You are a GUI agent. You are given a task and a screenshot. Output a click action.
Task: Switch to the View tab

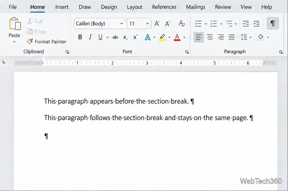246,7
